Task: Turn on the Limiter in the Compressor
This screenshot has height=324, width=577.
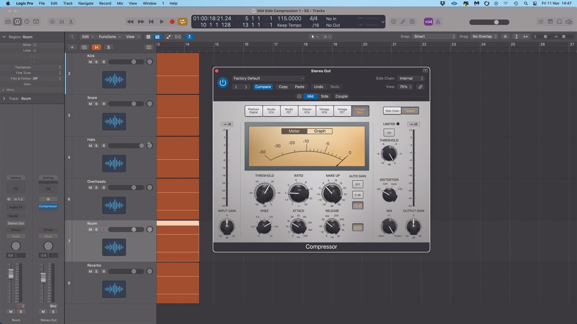Action: coord(389,132)
